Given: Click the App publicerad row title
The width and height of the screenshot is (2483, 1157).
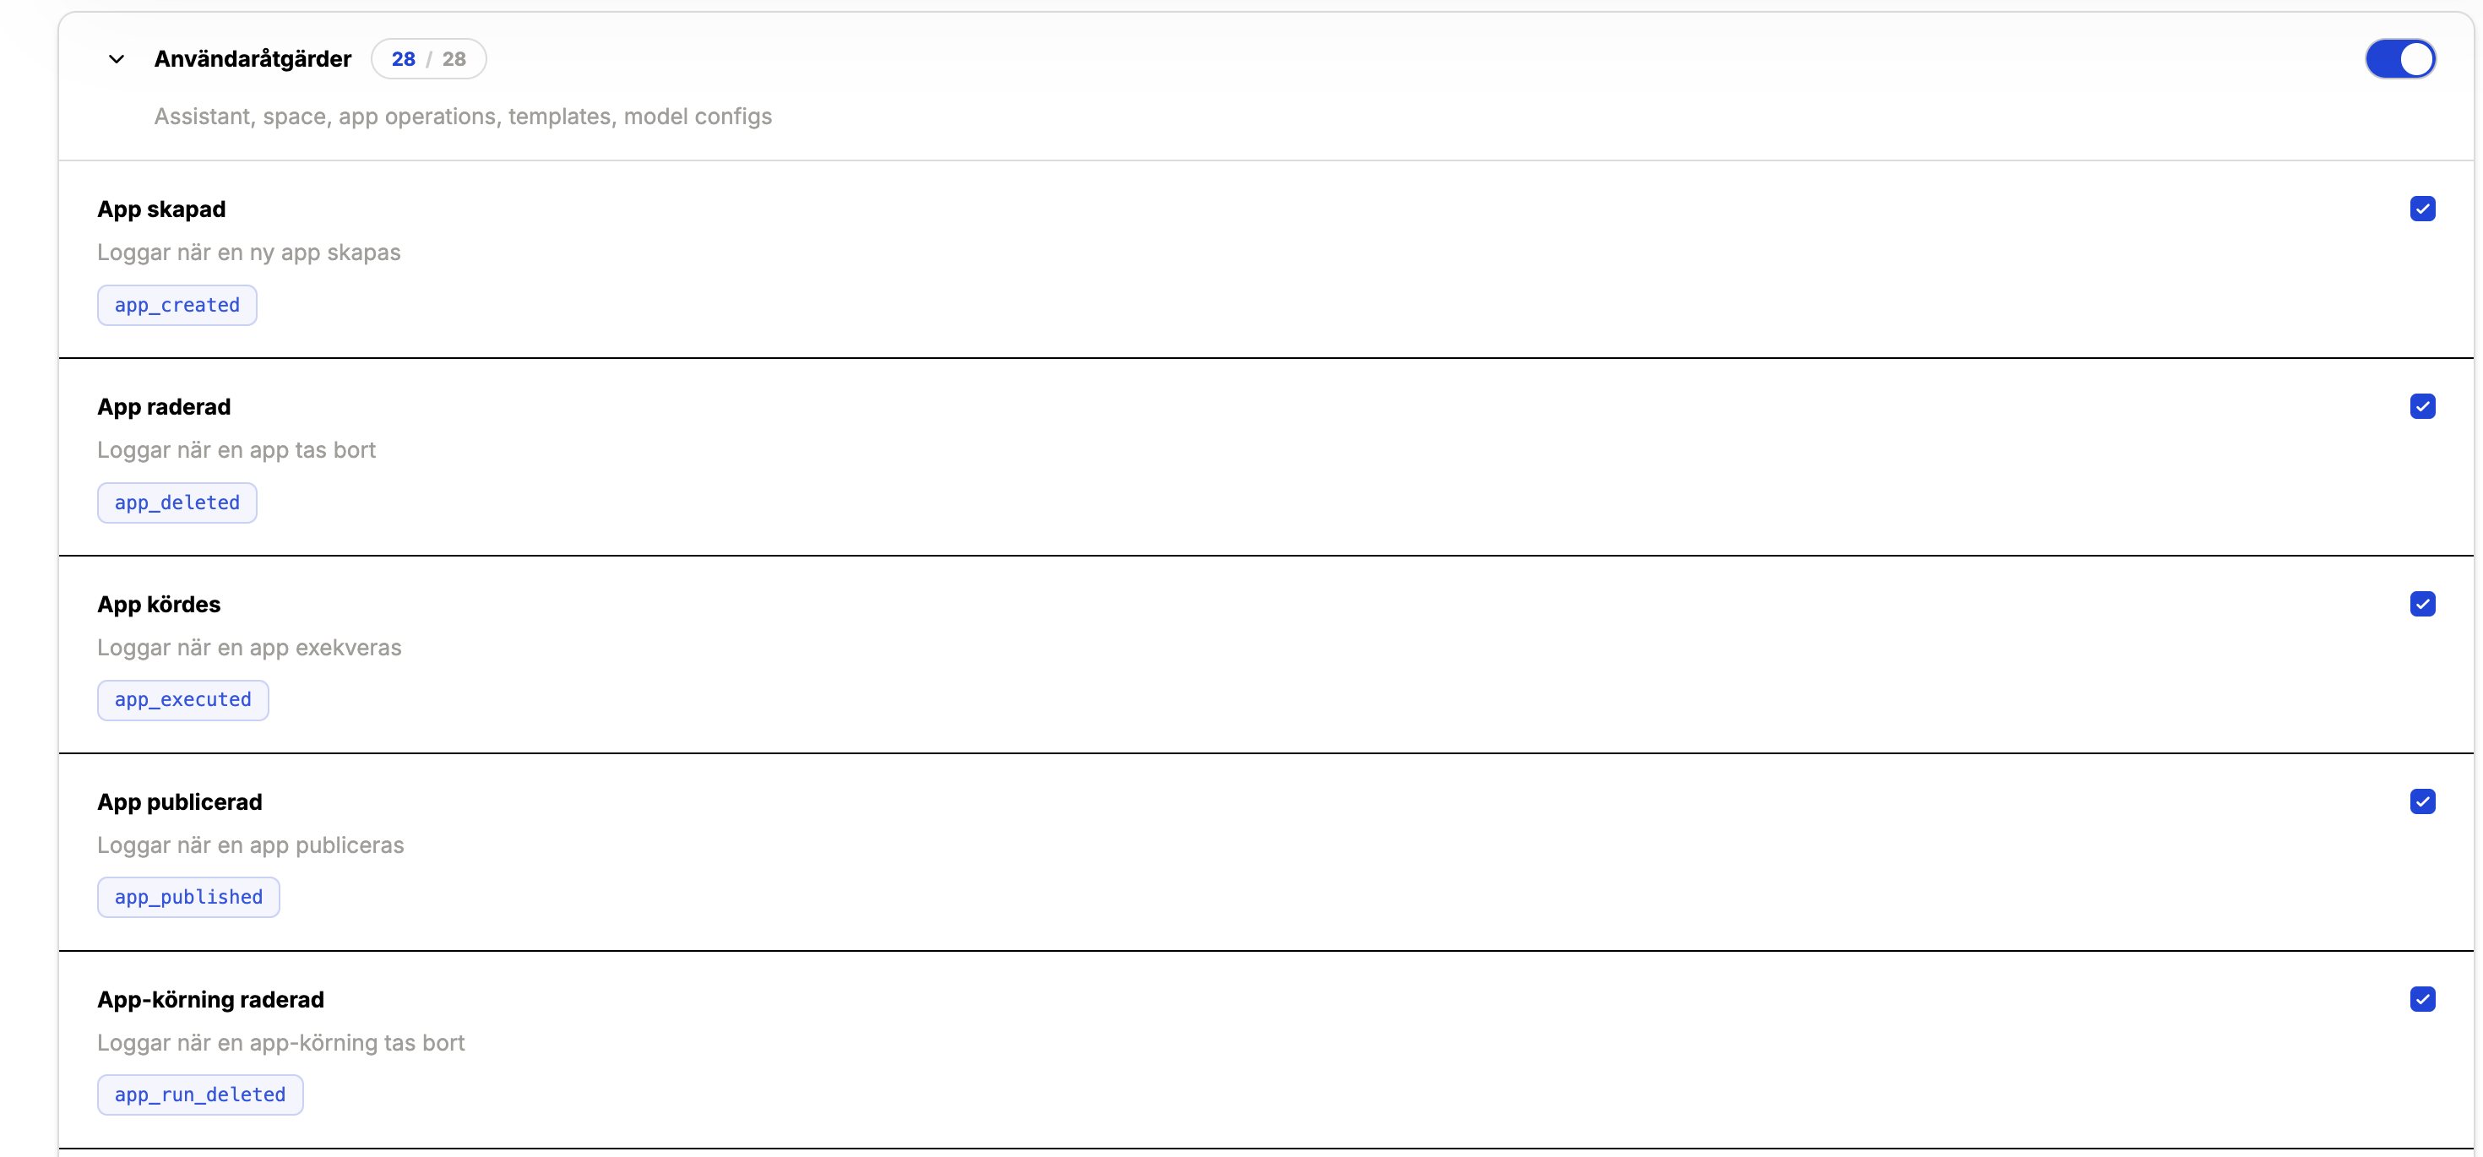Looking at the screenshot, I should 180,802.
